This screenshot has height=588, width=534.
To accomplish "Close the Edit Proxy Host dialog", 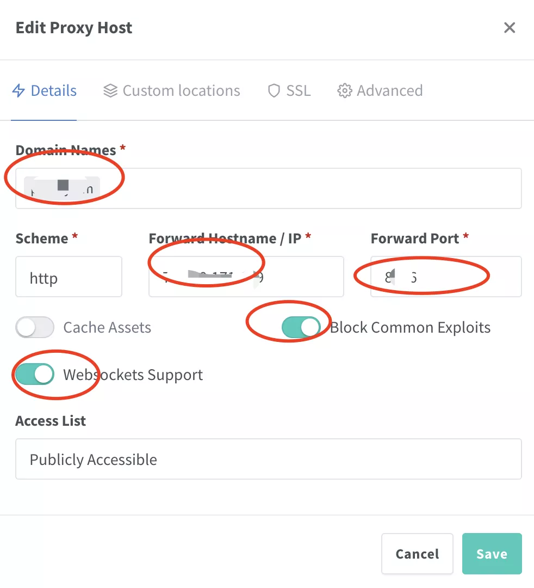I will 510,28.
